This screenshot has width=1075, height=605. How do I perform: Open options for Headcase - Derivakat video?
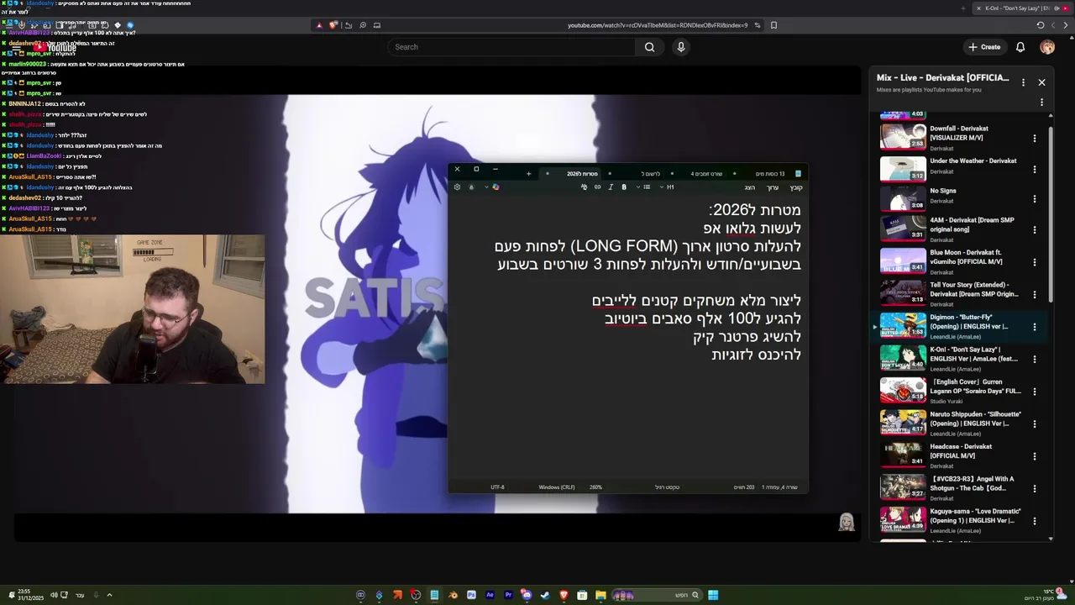(x=1035, y=456)
